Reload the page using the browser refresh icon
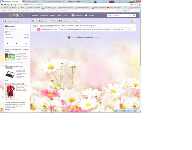The width and height of the screenshot is (192, 150). coord(8,5)
